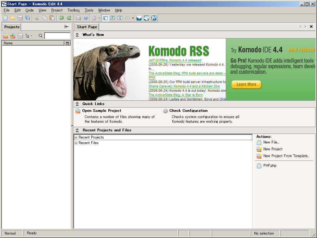
Task: Click the blue envelope-style toolbar icon
Action: tap(146, 18)
